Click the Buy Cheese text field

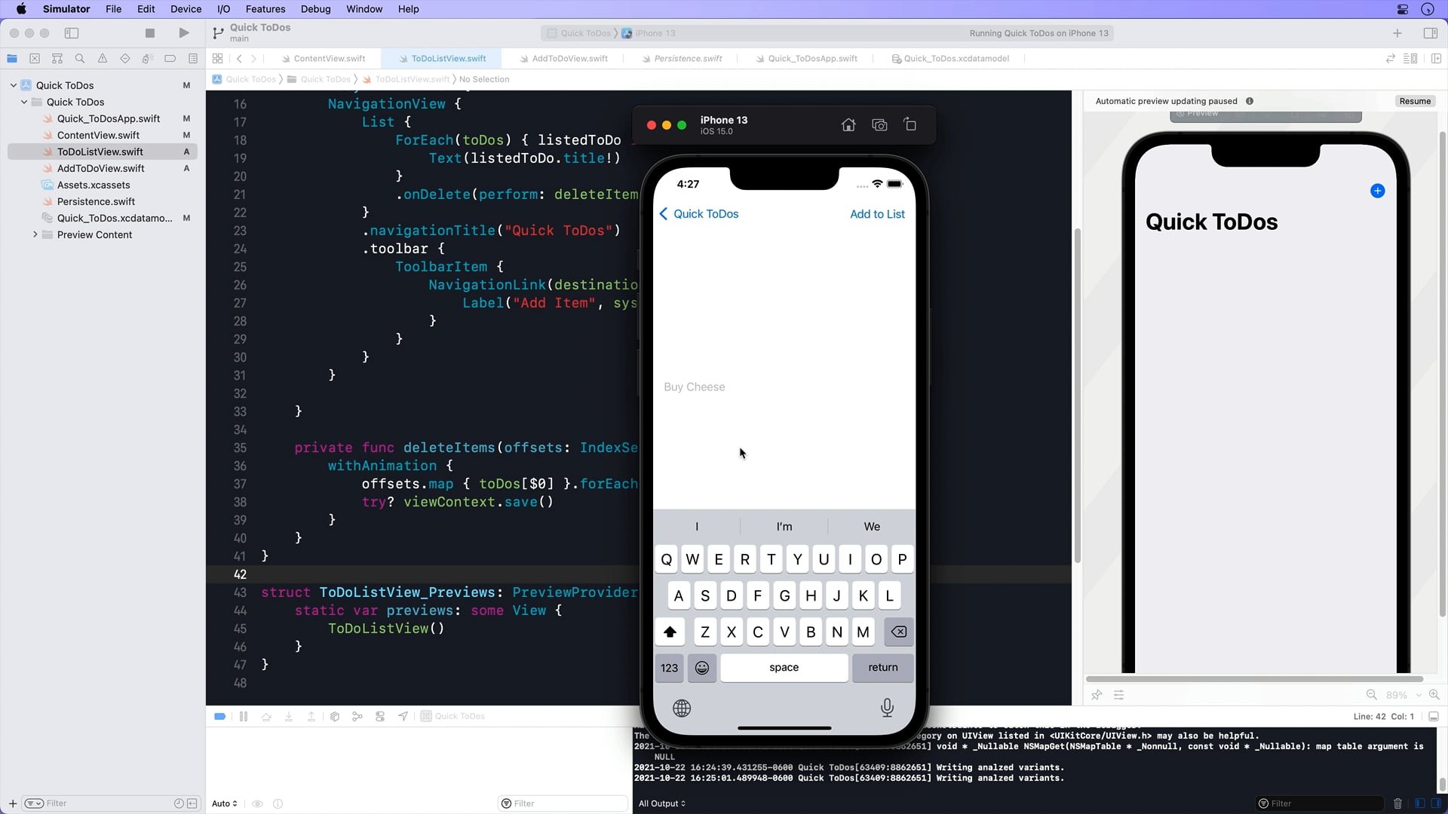784,387
